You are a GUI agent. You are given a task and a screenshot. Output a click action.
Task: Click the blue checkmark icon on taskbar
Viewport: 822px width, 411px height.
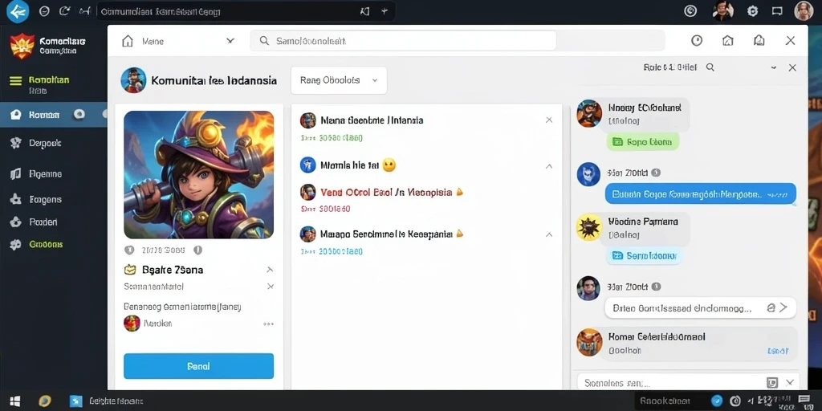[x=717, y=401]
